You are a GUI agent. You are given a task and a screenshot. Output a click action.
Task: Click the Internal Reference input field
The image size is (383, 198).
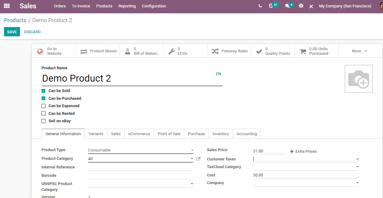pyautogui.click(x=141, y=167)
